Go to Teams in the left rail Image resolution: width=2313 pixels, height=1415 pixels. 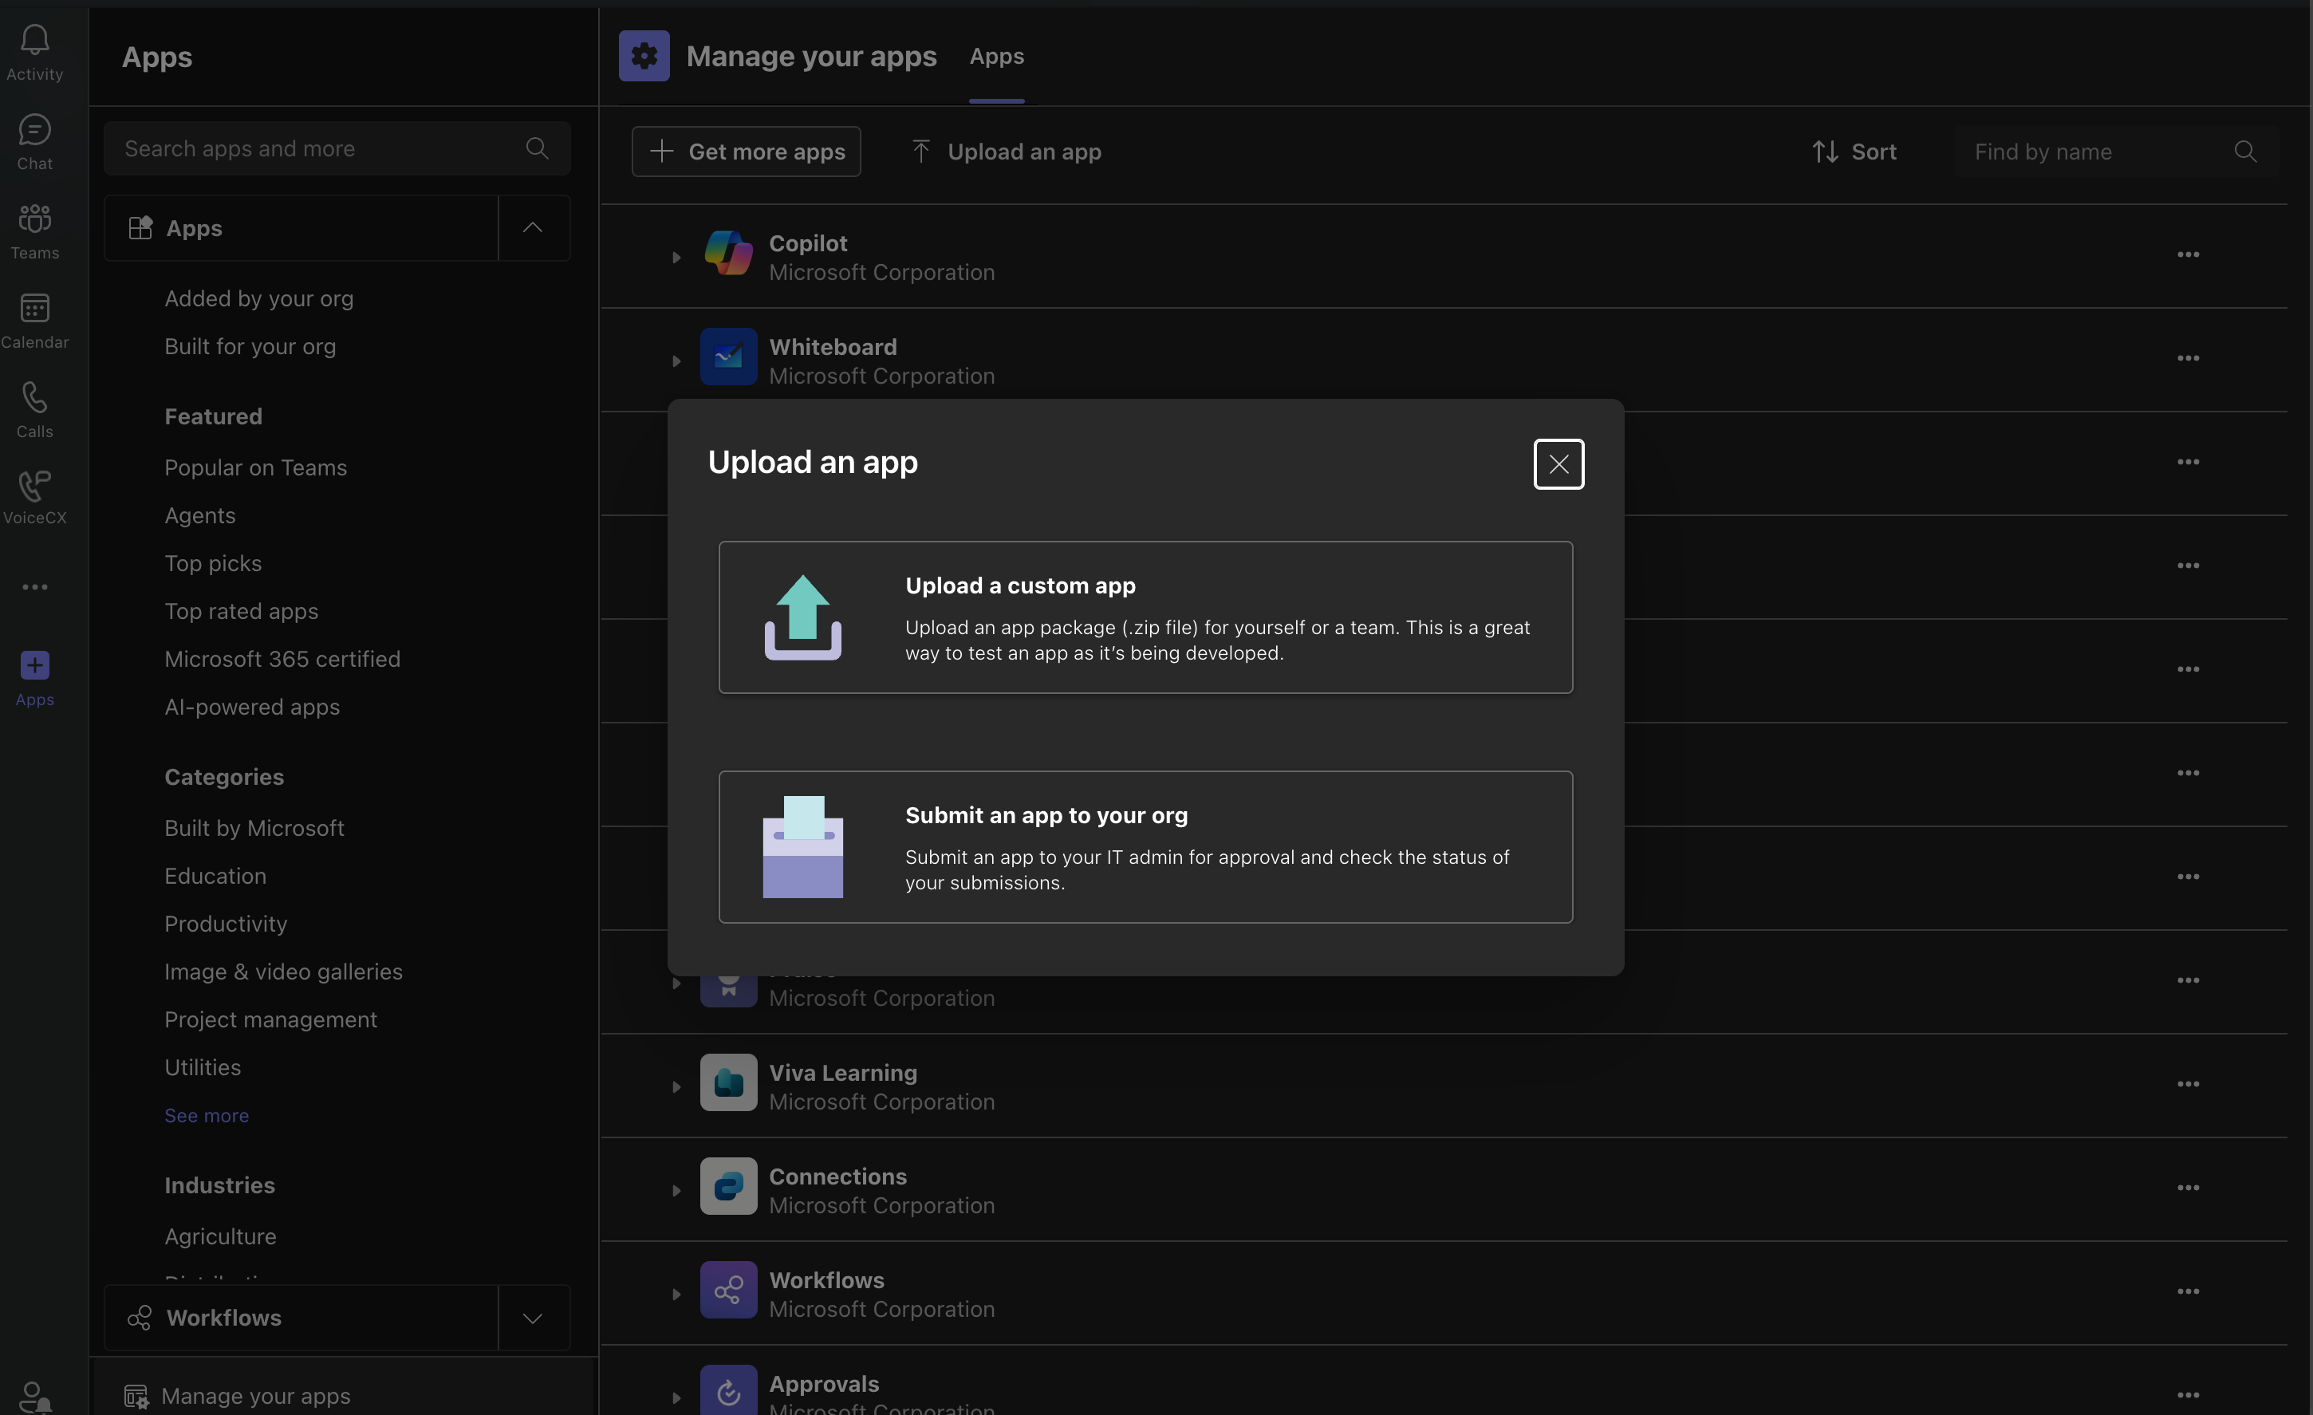pyautogui.click(x=35, y=219)
